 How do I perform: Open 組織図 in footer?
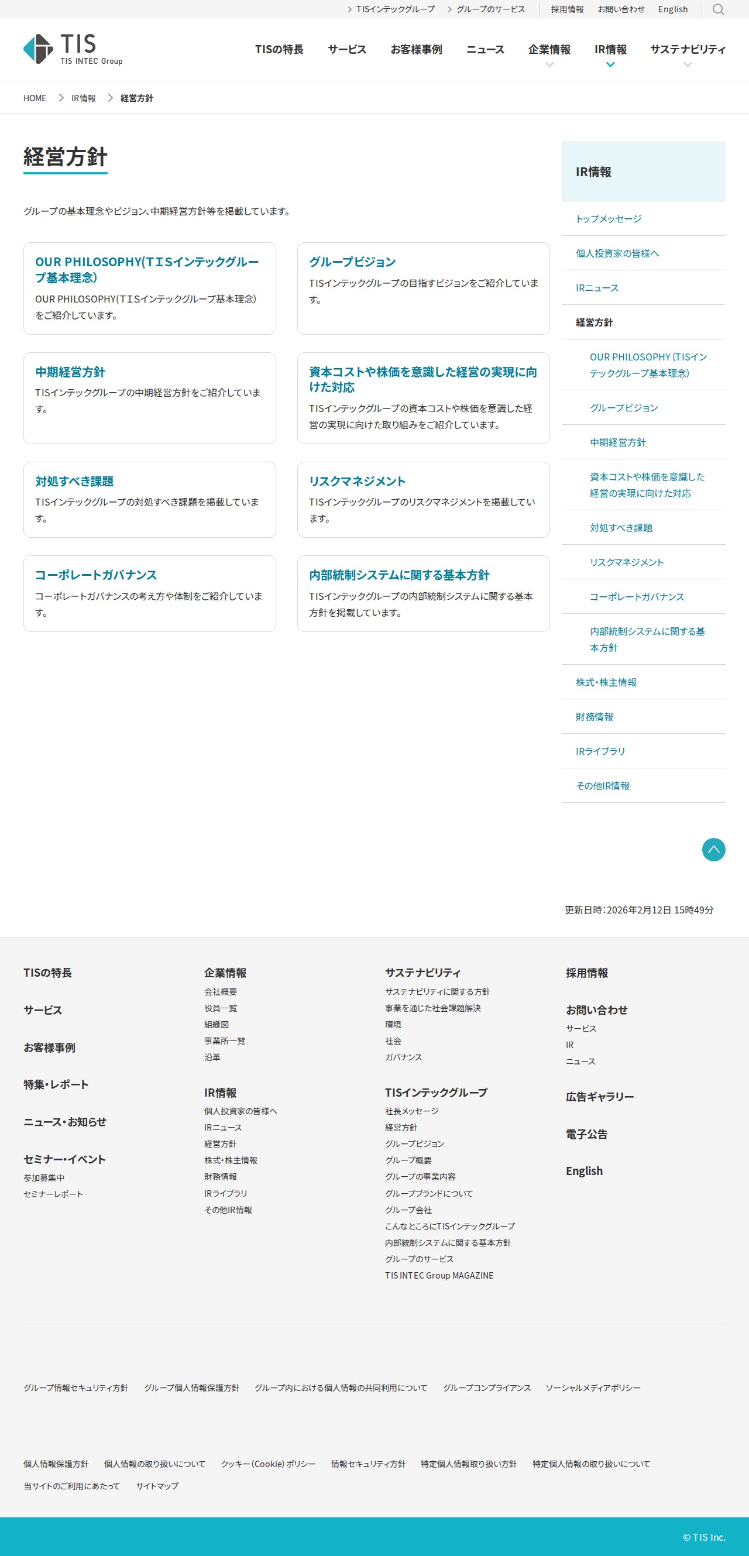[217, 1024]
